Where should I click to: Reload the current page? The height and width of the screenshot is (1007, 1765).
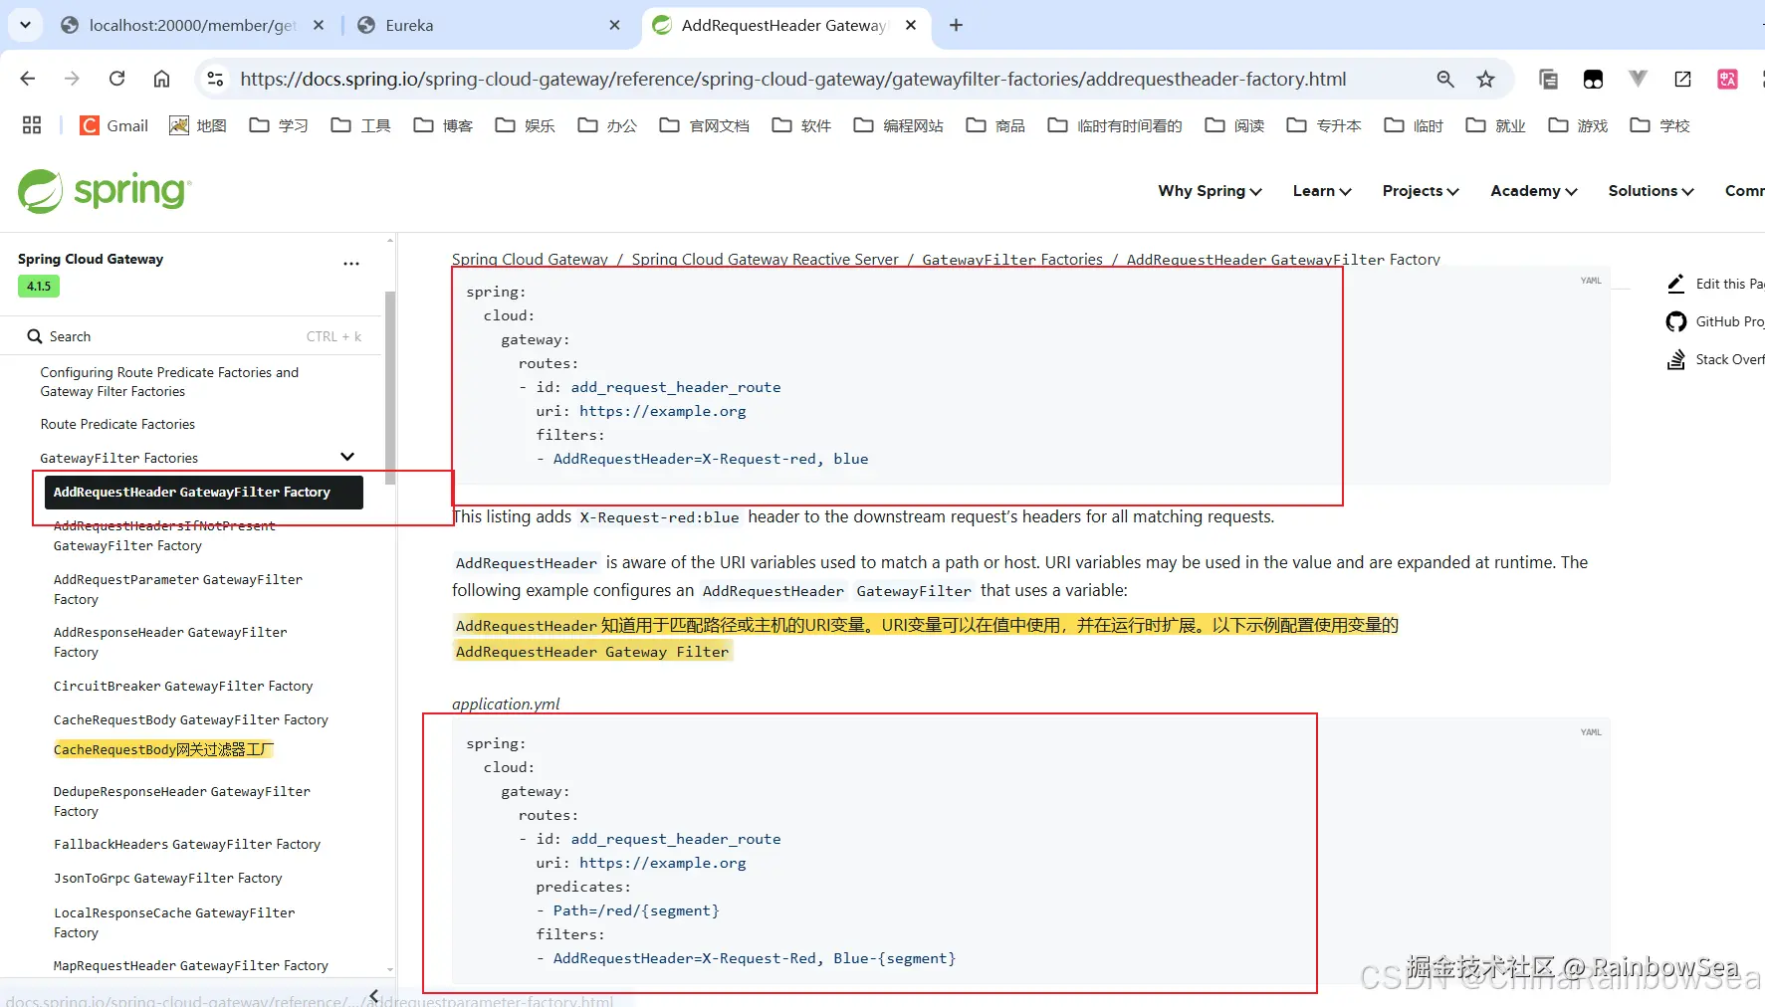tap(116, 79)
